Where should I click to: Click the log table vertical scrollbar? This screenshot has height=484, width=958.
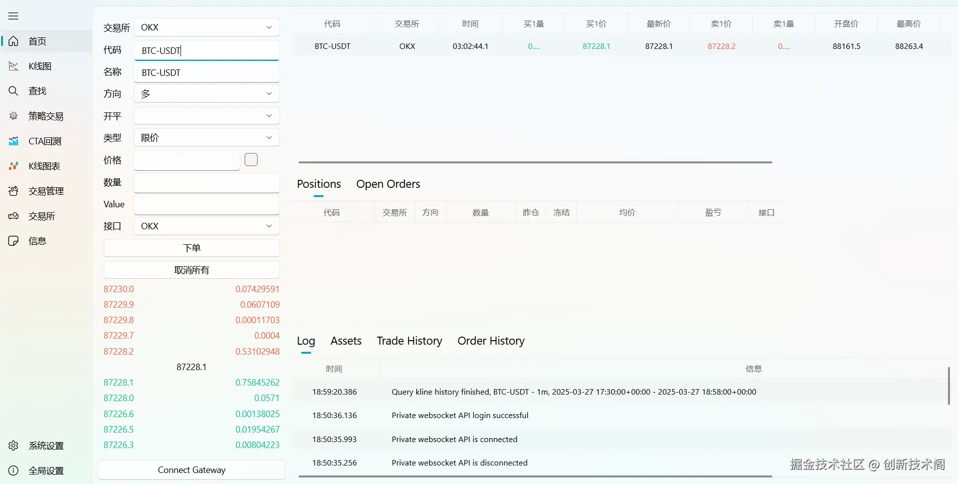point(948,386)
